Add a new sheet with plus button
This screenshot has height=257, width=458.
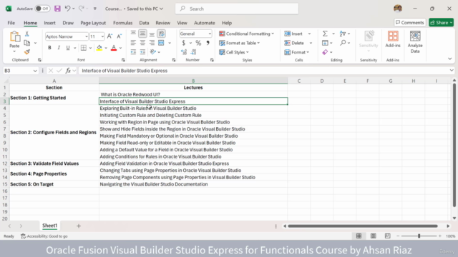click(x=79, y=226)
